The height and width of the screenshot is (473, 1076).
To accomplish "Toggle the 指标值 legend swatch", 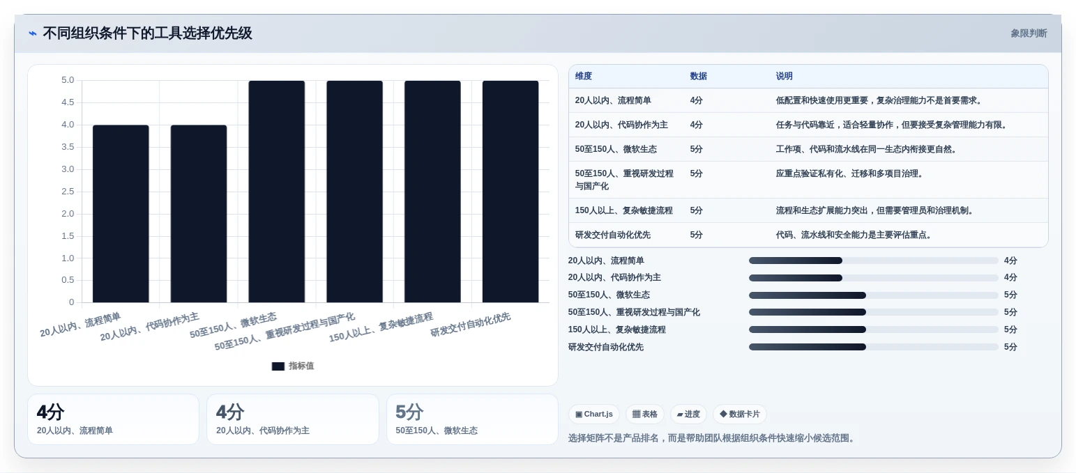I will pyautogui.click(x=278, y=366).
